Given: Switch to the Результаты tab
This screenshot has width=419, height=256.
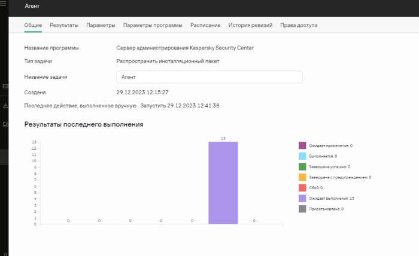Looking at the screenshot, I should point(64,25).
